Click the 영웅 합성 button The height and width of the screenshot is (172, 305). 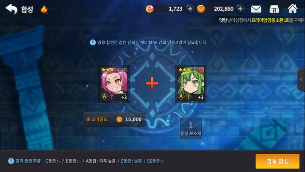coord(277,161)
